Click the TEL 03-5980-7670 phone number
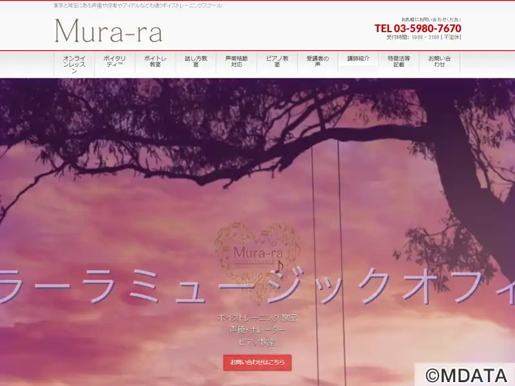 [x=418, y=28]
